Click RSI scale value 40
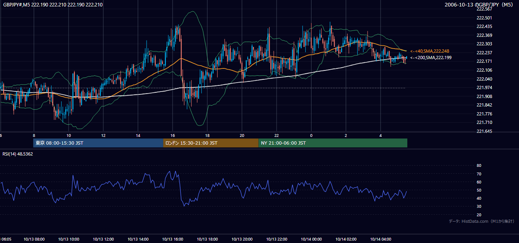Viewport: 519px width, 243px height. pyautogui.click(x=479, y=198)
